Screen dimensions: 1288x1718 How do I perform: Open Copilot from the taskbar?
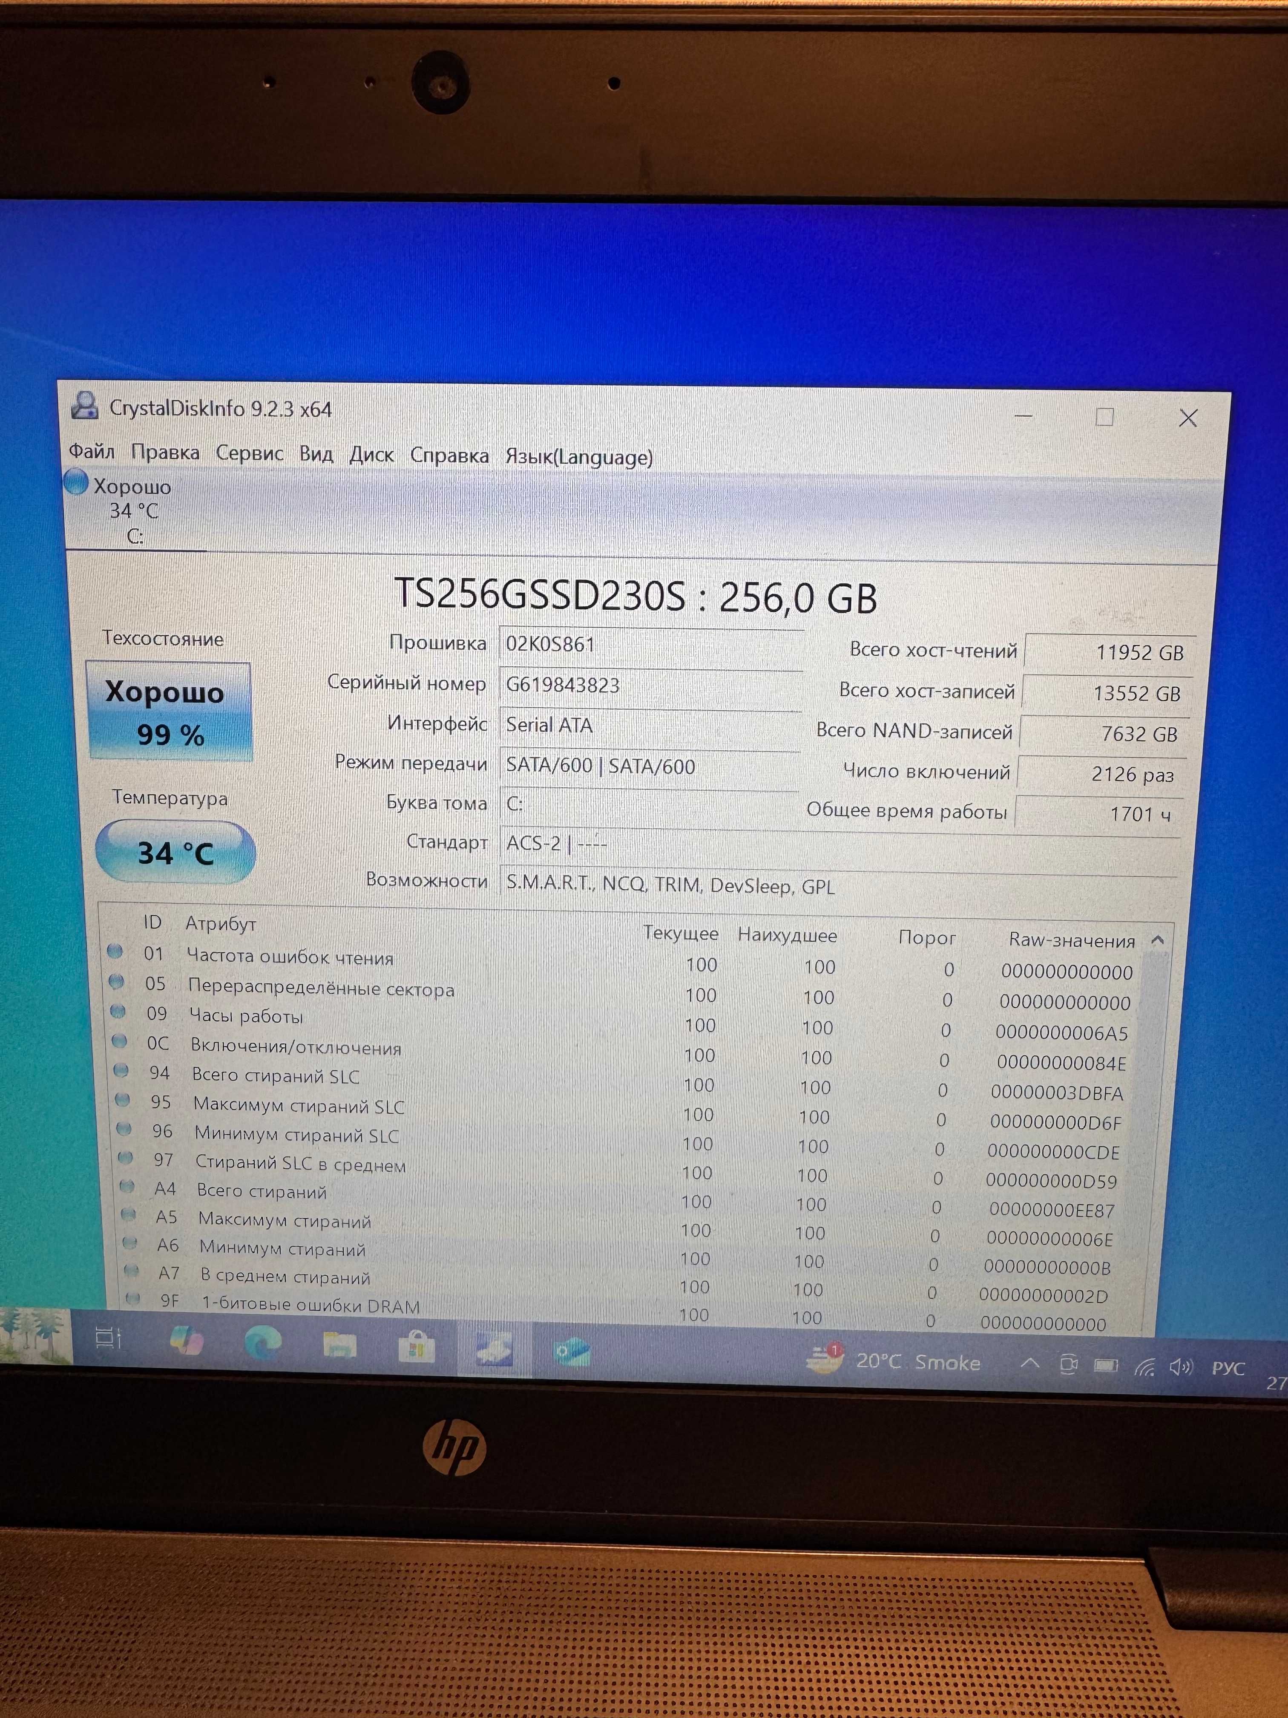point(186,1341)
